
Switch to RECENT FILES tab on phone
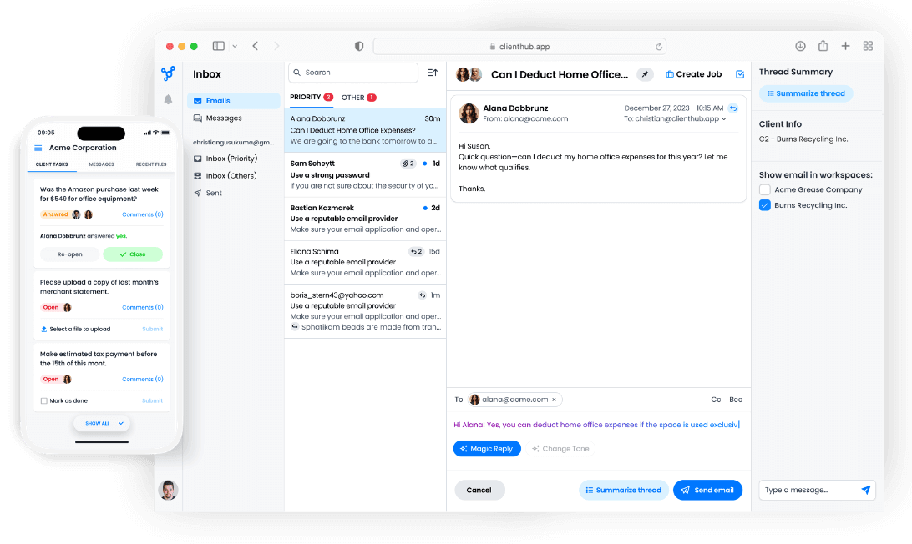(x=150, y=164)
